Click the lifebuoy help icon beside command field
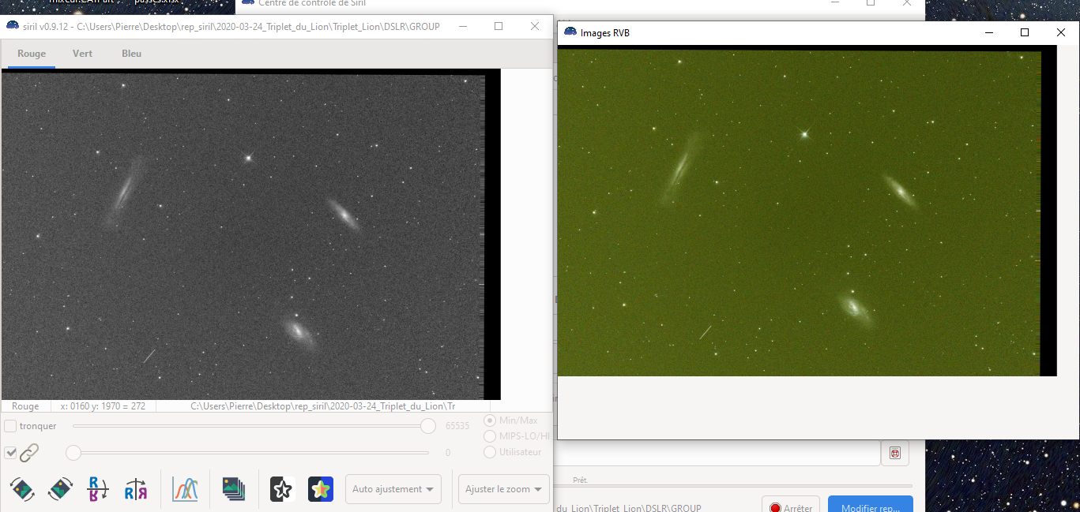 click(894, 453)
